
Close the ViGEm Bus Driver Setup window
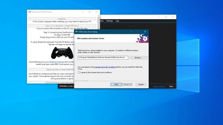tap(145, 32)
